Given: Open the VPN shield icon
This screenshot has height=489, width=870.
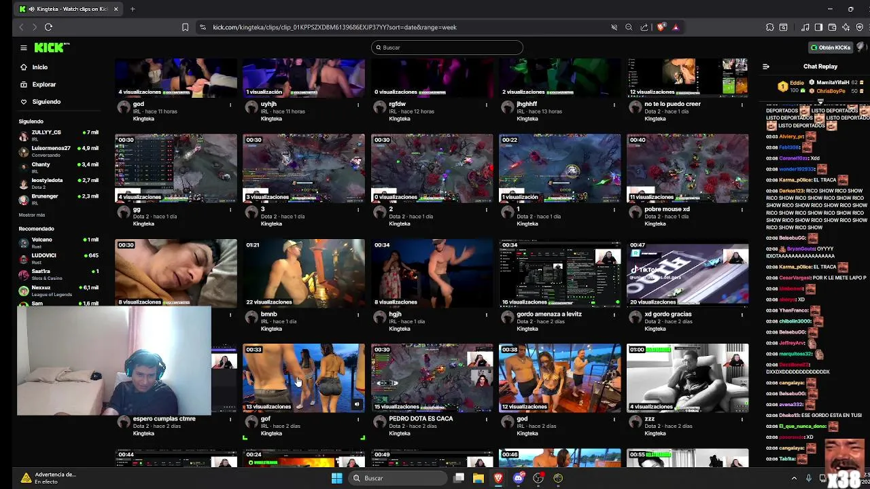Looking at the screenshot, I should coord(860,27).
